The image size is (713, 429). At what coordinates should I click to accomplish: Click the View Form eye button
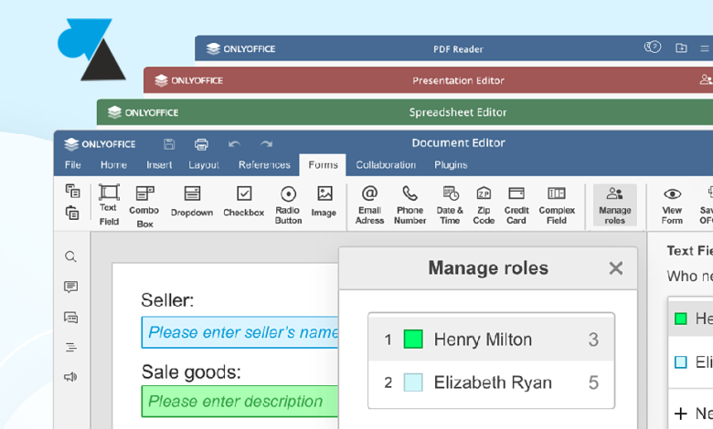(x=672, y=204)
